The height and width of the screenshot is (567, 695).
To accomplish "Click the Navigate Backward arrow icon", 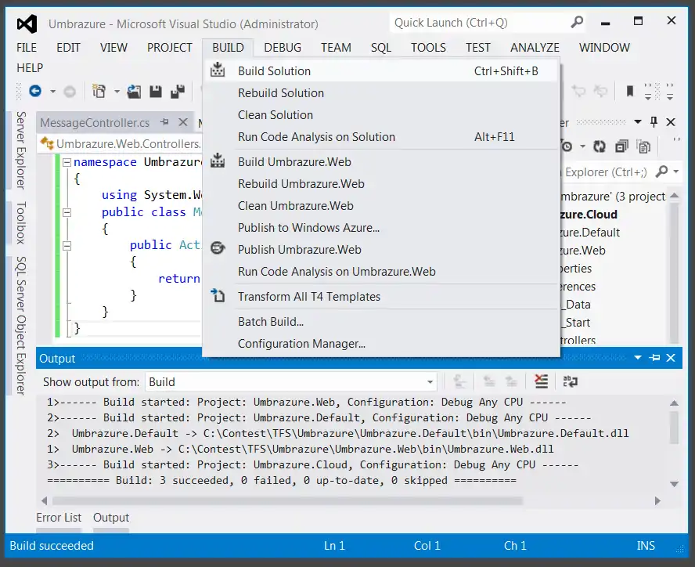I will 35,91.
